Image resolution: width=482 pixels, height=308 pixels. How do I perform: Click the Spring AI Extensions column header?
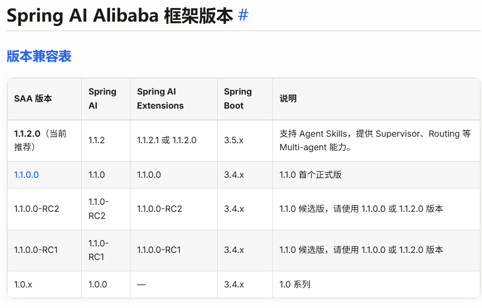[x=174, y=99]
